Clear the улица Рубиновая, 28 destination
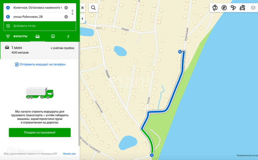 point(66,17)
